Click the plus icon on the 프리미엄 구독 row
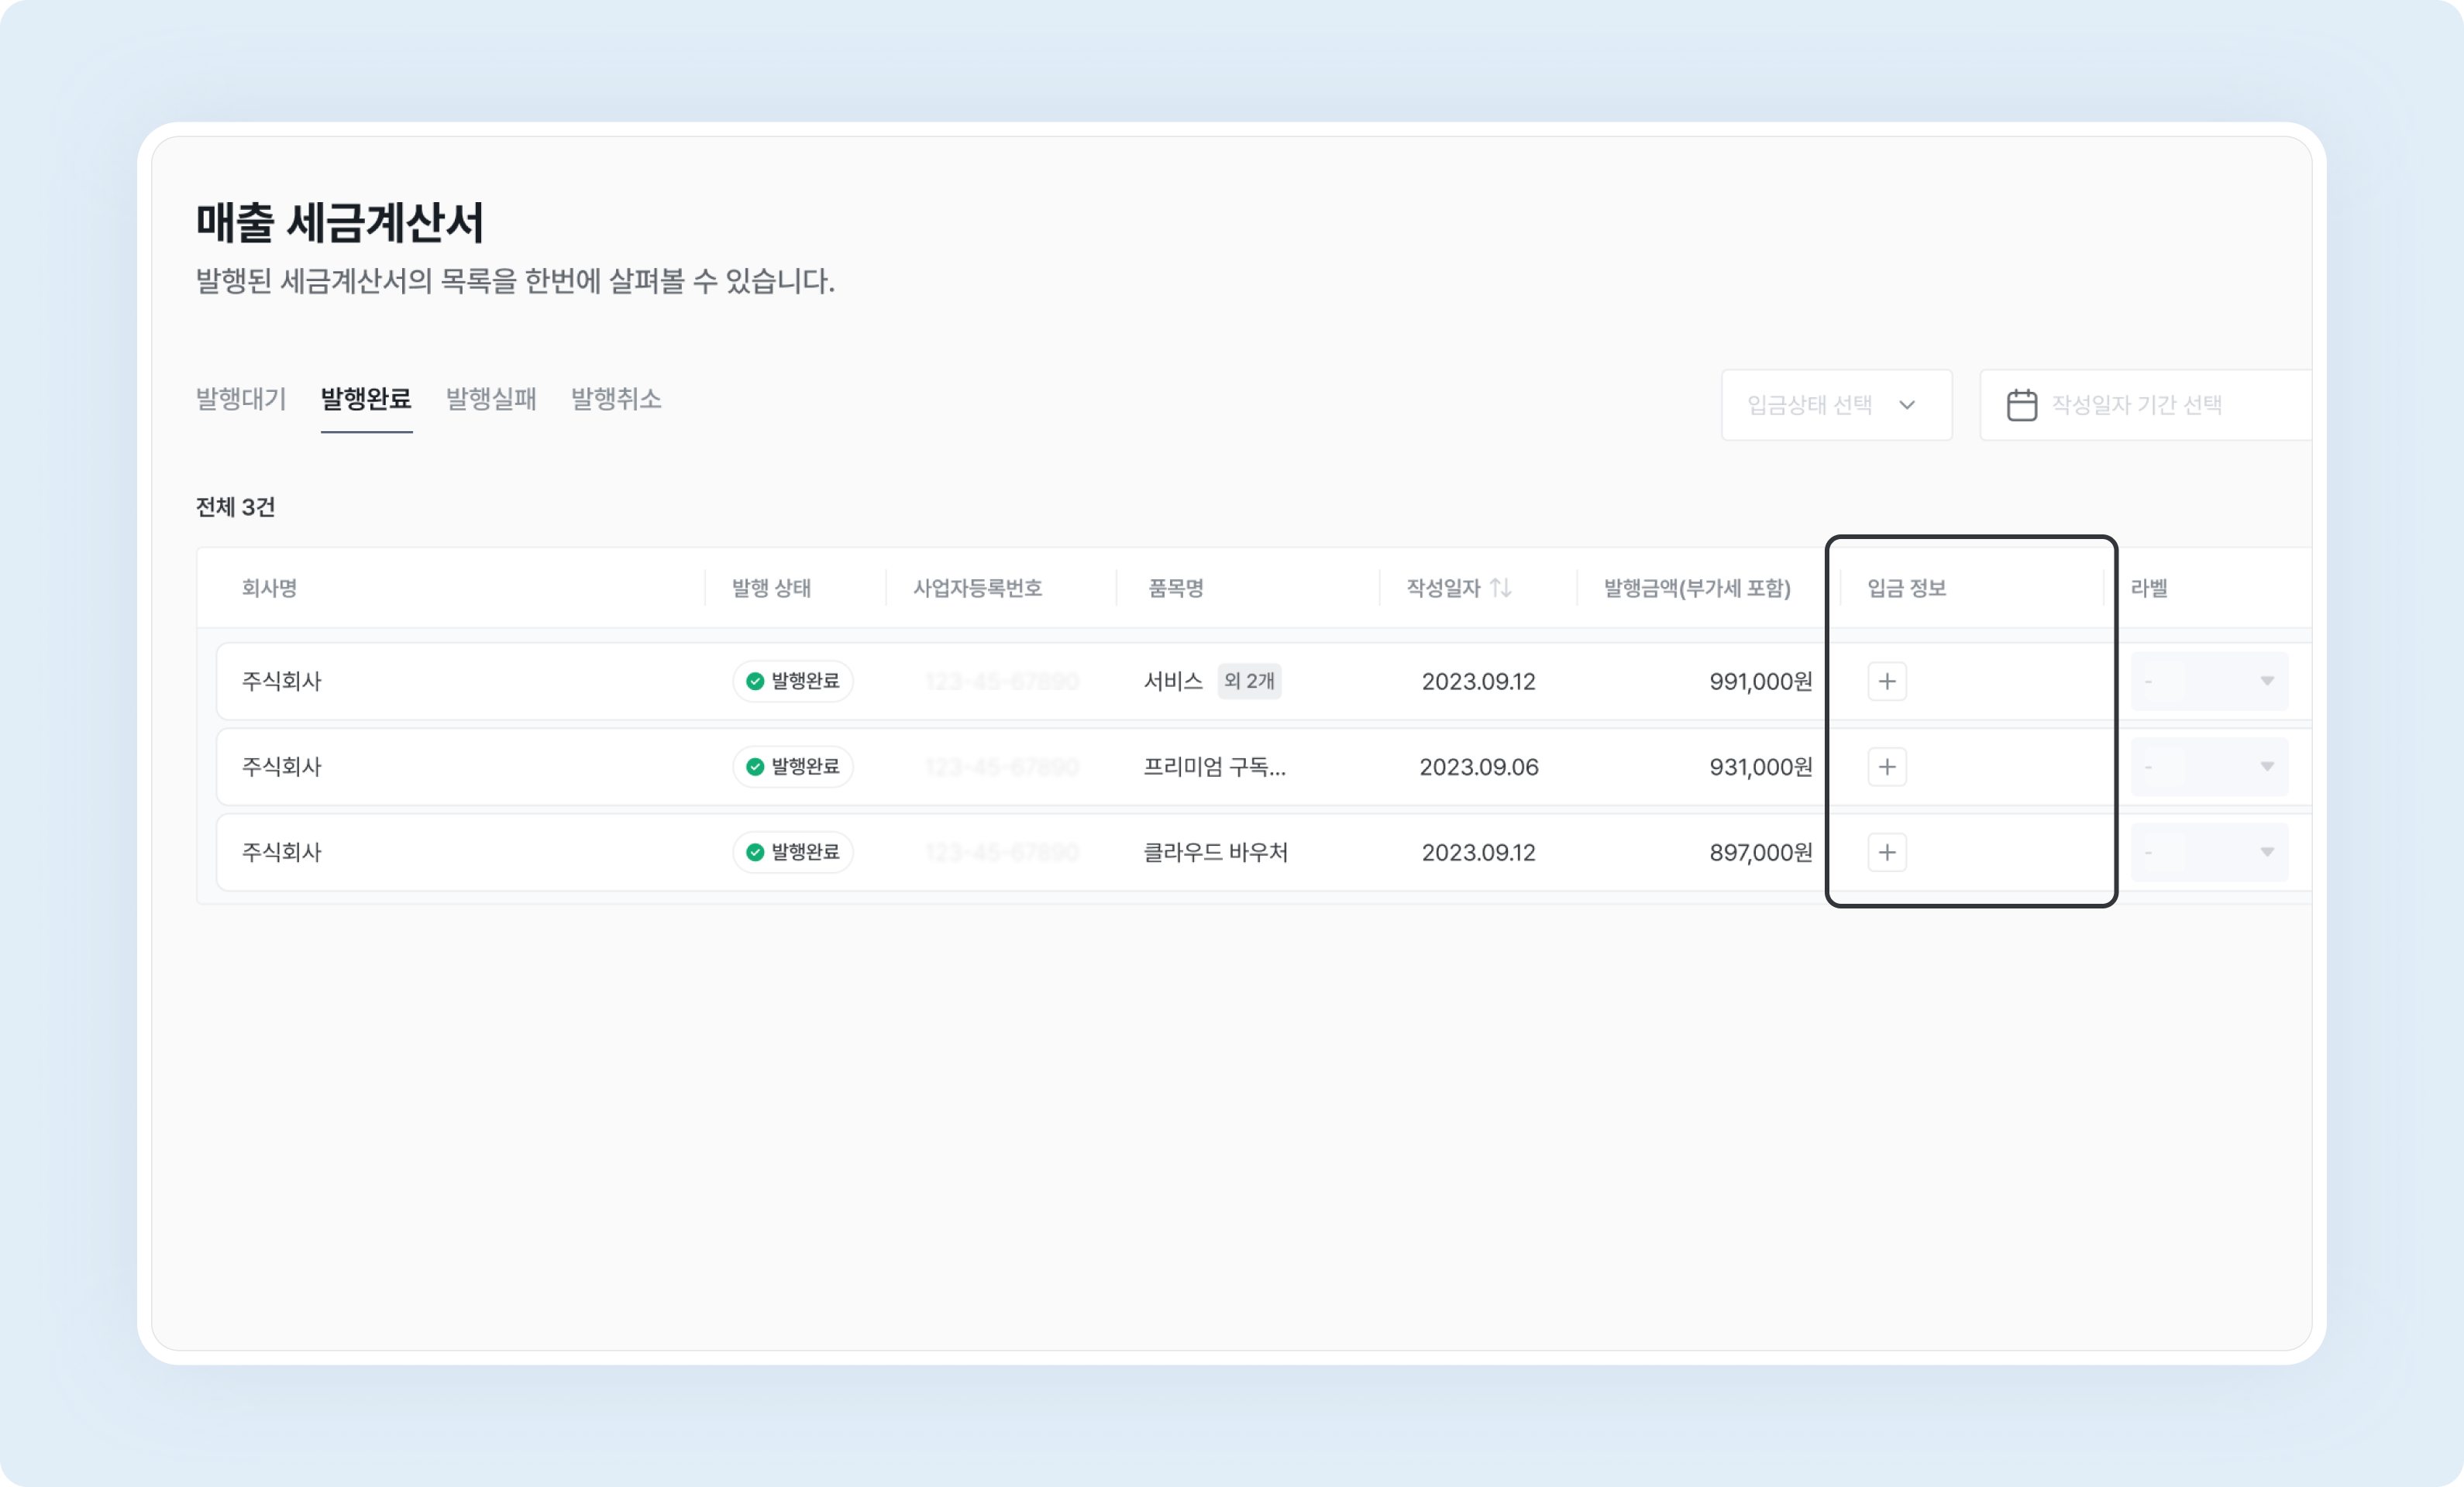The width and height of the screenshot is (2464, 1487). coord(1887,767)
